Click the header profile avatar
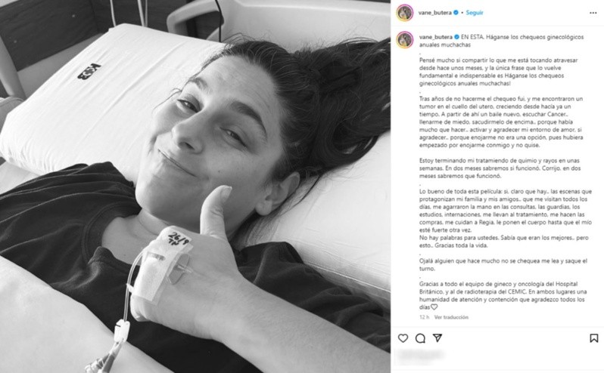This screenshot has width=604, height=373. pyautogui.click(x=405, y=13)
